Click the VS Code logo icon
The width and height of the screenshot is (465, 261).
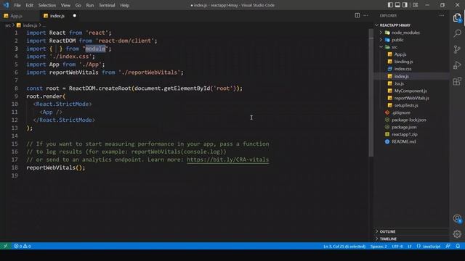pyautogui.click(x=6, y=5)
